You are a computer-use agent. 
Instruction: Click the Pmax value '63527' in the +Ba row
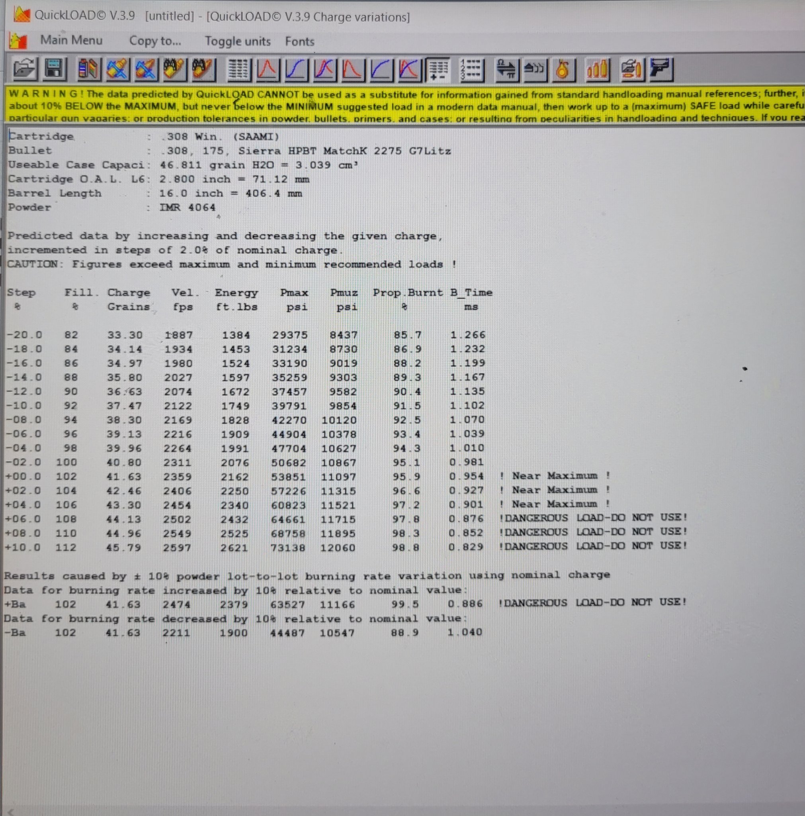(x=288, y=604)
